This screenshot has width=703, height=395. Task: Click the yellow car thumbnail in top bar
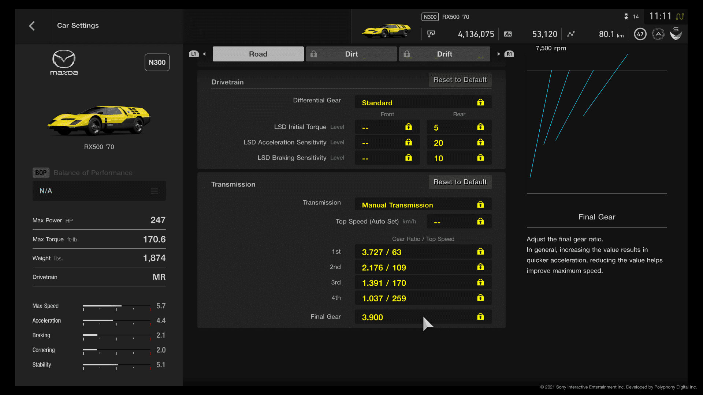(386, 31)
